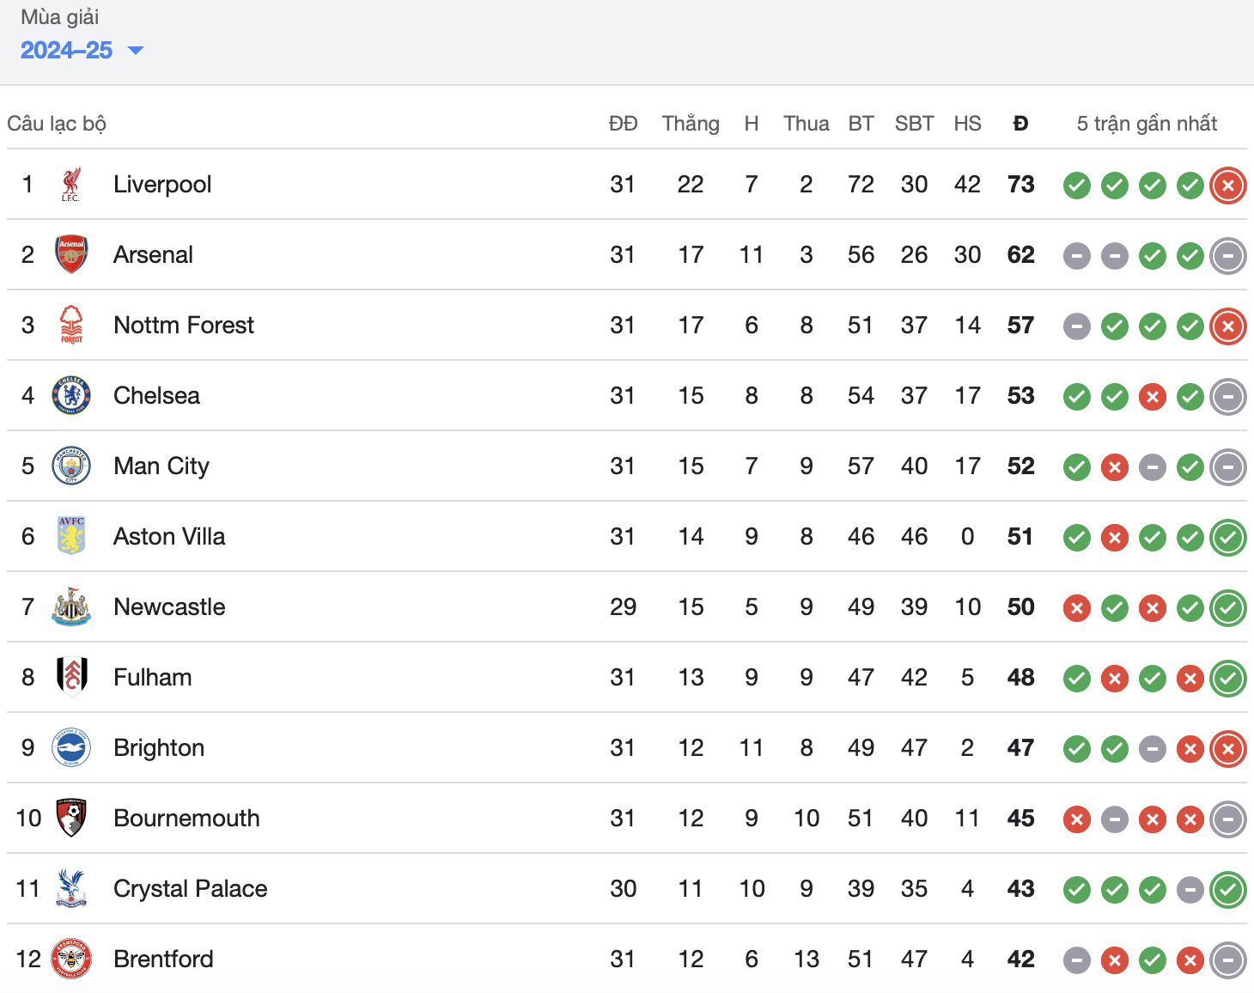
Task: Click the Chelsea club crest
Action: pyautogui.click(x=71, y=396)
